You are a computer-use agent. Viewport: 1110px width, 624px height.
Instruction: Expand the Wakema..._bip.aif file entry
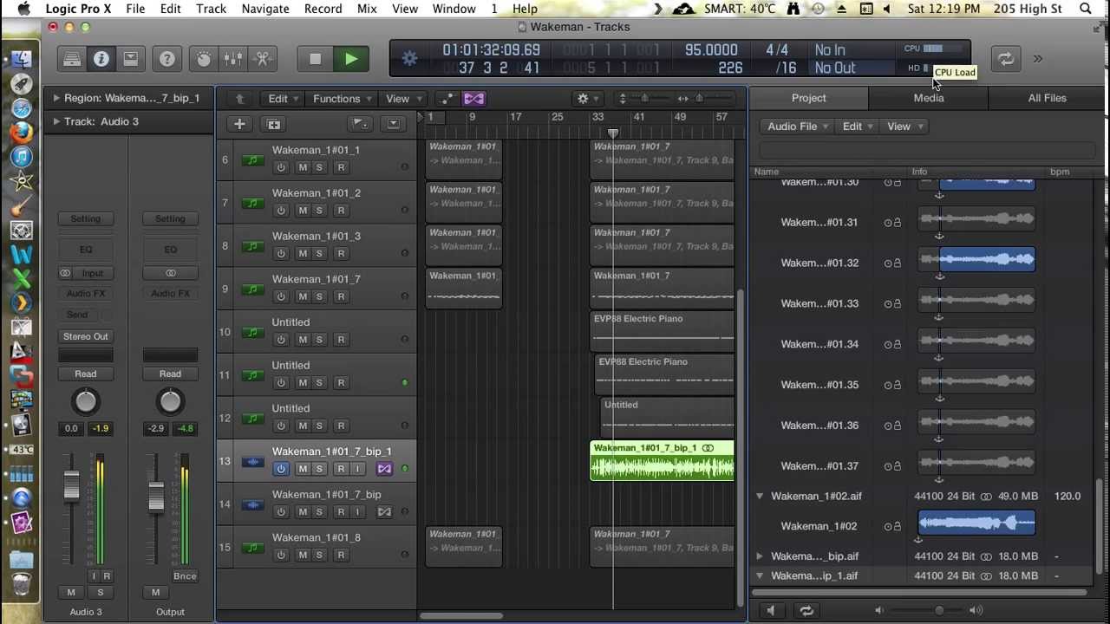point(760,556)
